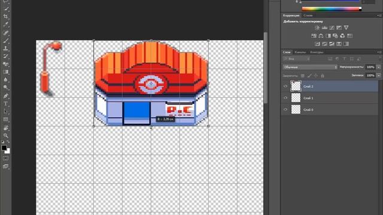Select the Eraser tool
Image resolution: width=383 pixels, height=215 pixels.
point(6,64)
